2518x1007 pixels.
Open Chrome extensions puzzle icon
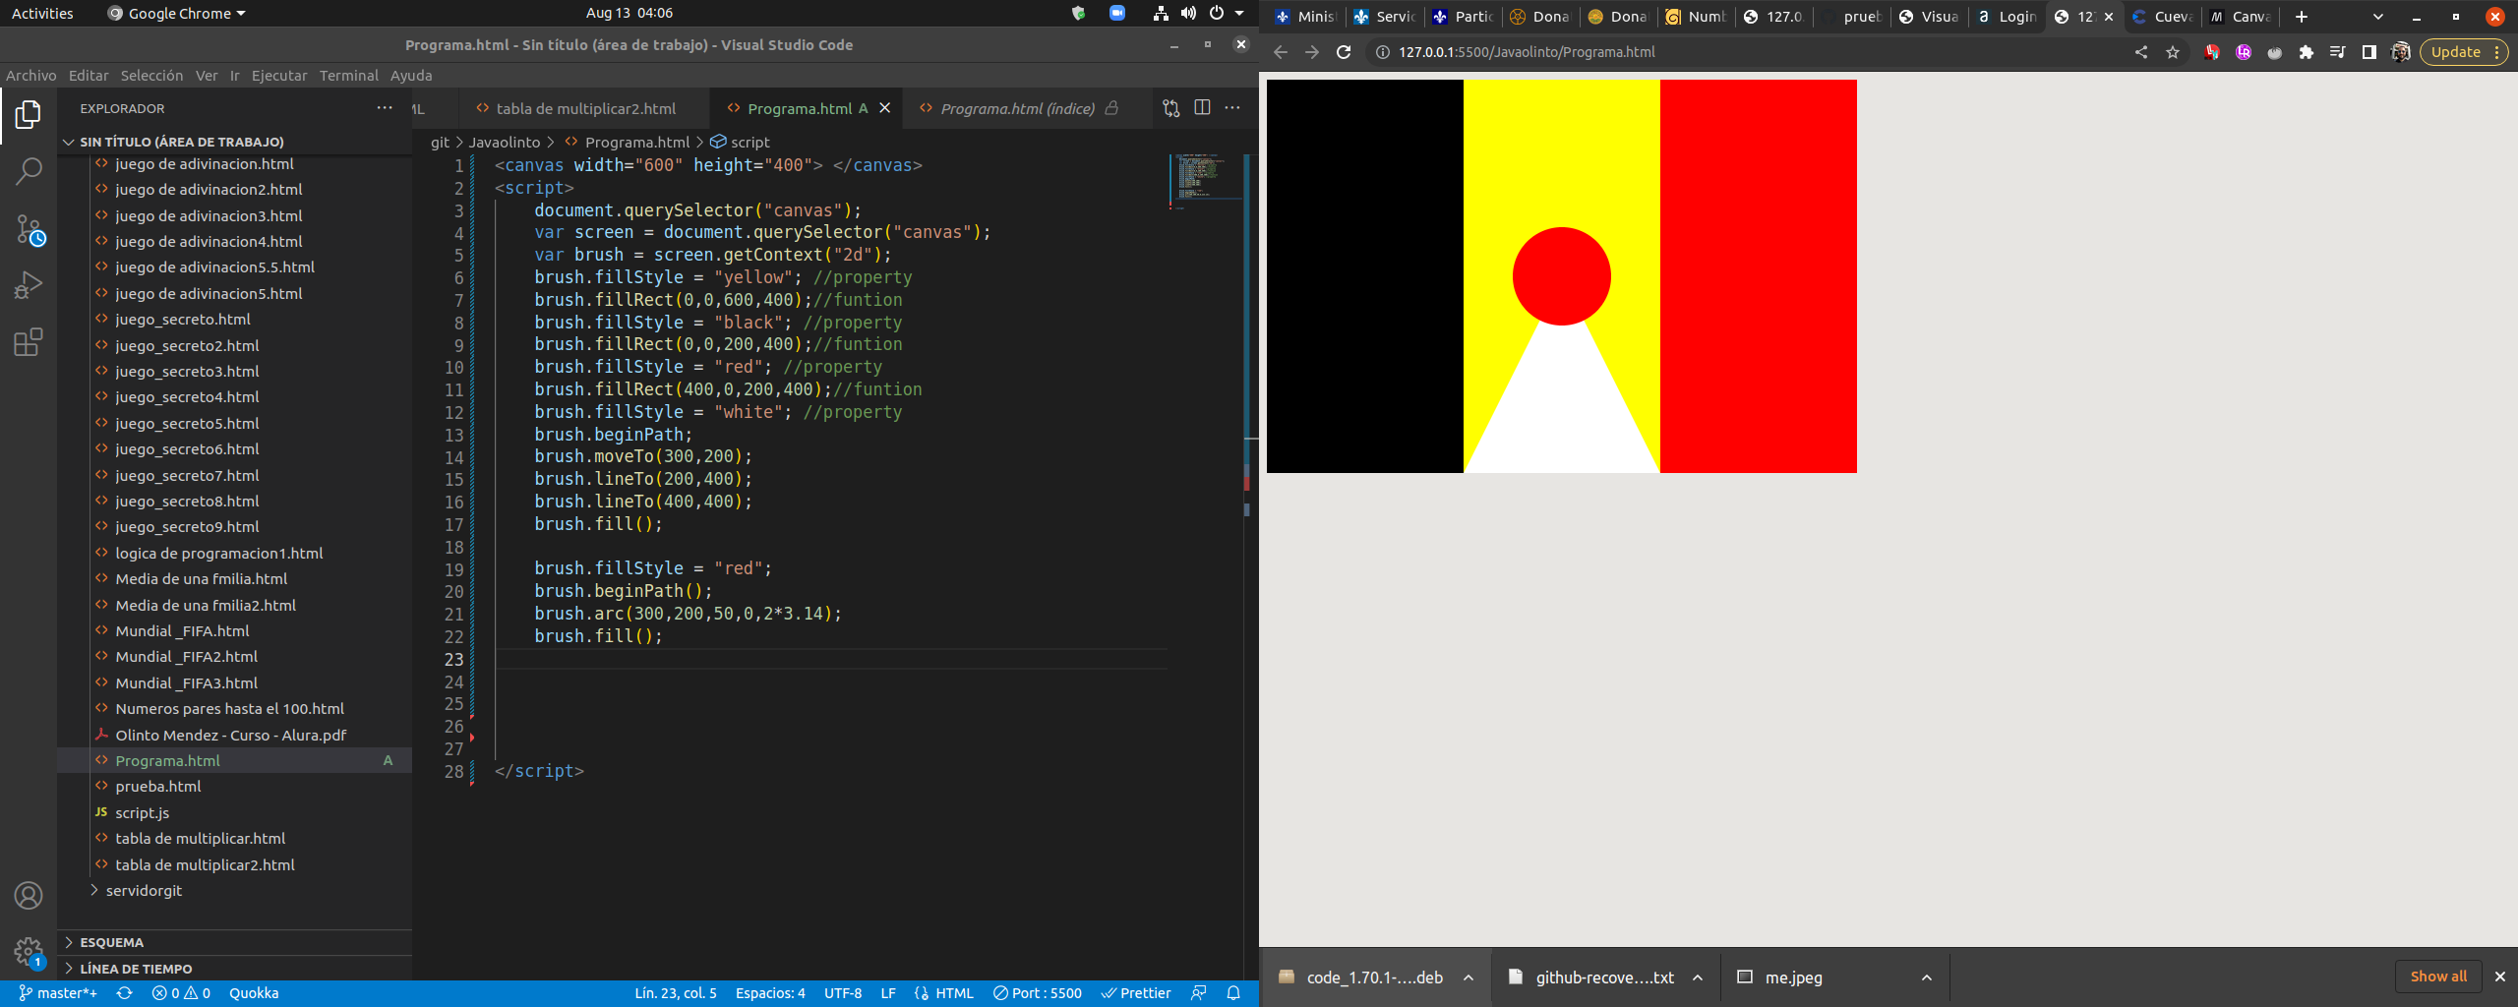pos(2306,52)
